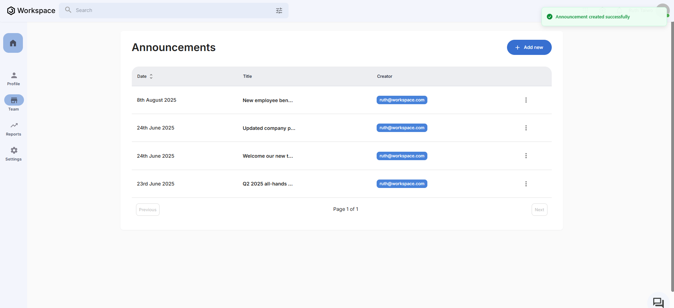Open options menu for Q2 2025 all-hands announcement
Viewport: 674px width, 308px height.
coord(526,184)
